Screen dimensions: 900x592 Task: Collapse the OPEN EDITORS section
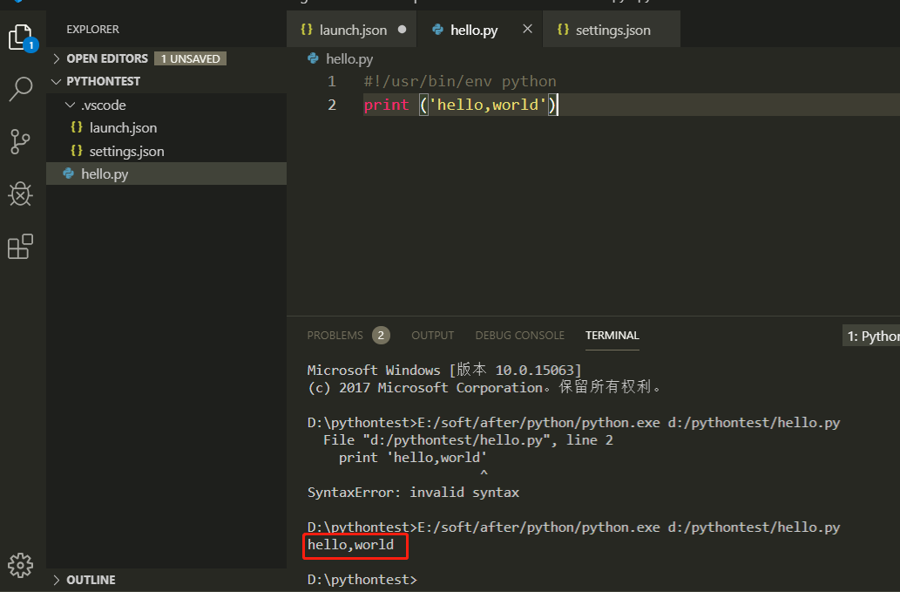(102, 58)
